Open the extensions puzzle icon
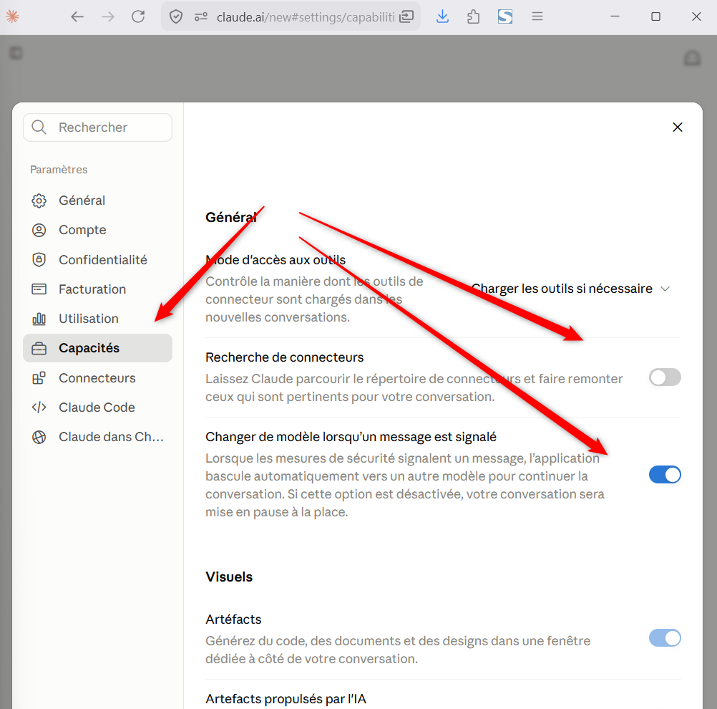This screenshot has height=709, width=717. [474, 17]
